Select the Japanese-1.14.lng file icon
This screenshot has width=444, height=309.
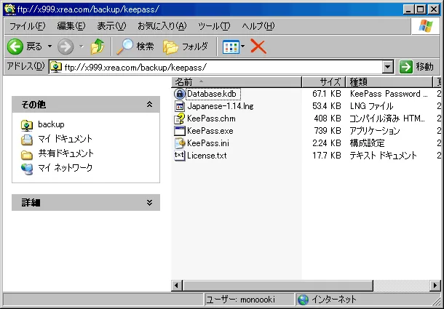180,106
